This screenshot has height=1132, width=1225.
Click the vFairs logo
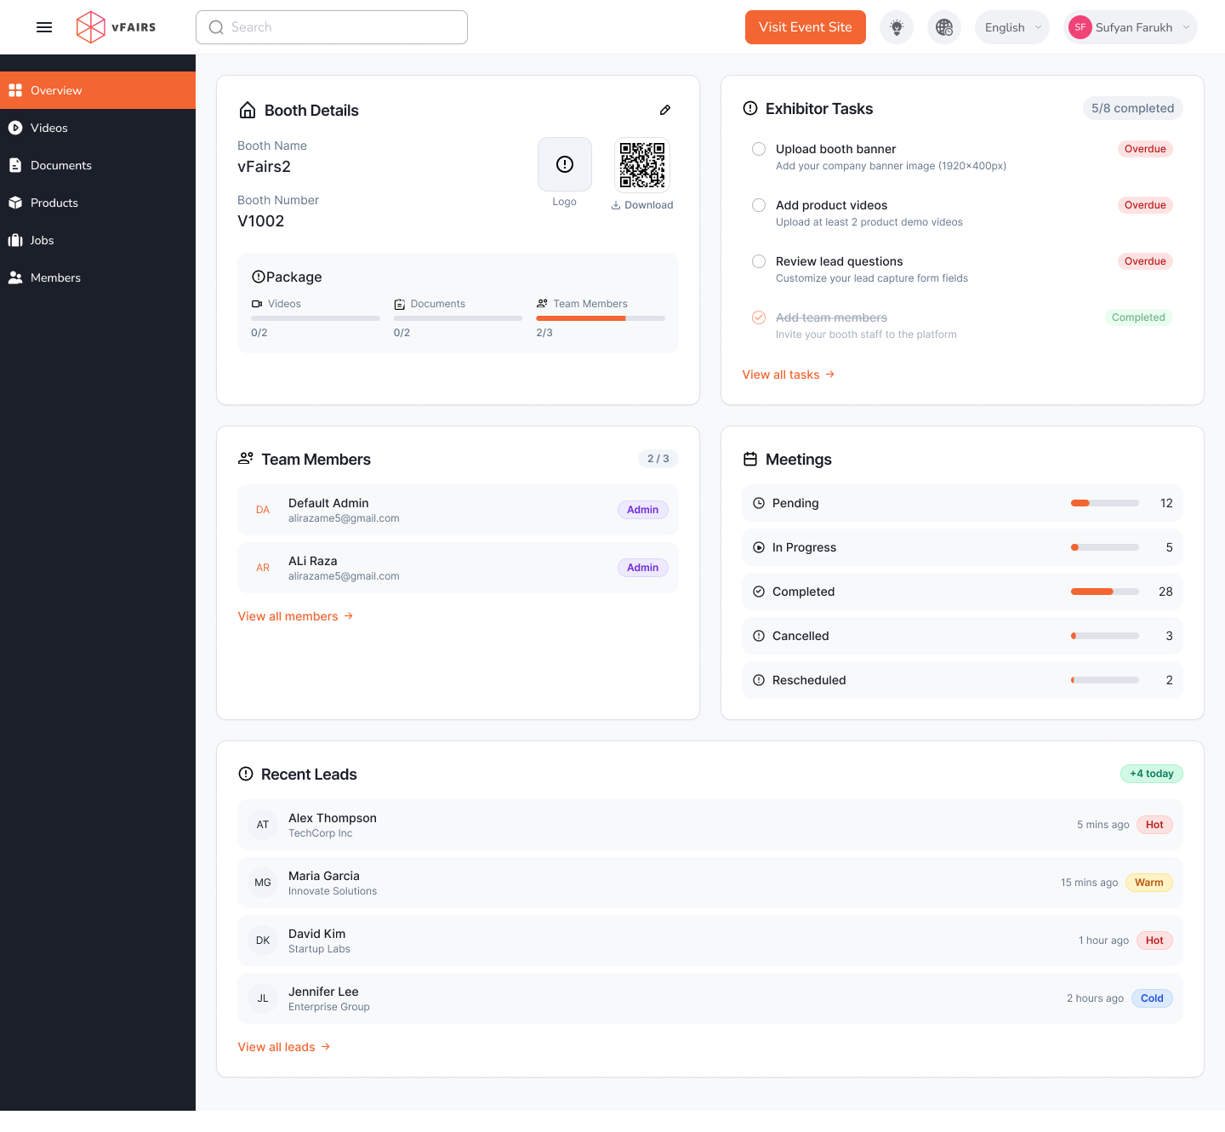[x=117, y=27]
